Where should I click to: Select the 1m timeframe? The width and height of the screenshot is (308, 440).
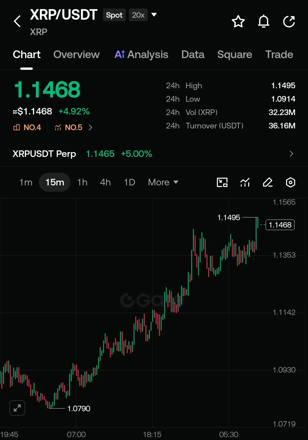[26, 182]
